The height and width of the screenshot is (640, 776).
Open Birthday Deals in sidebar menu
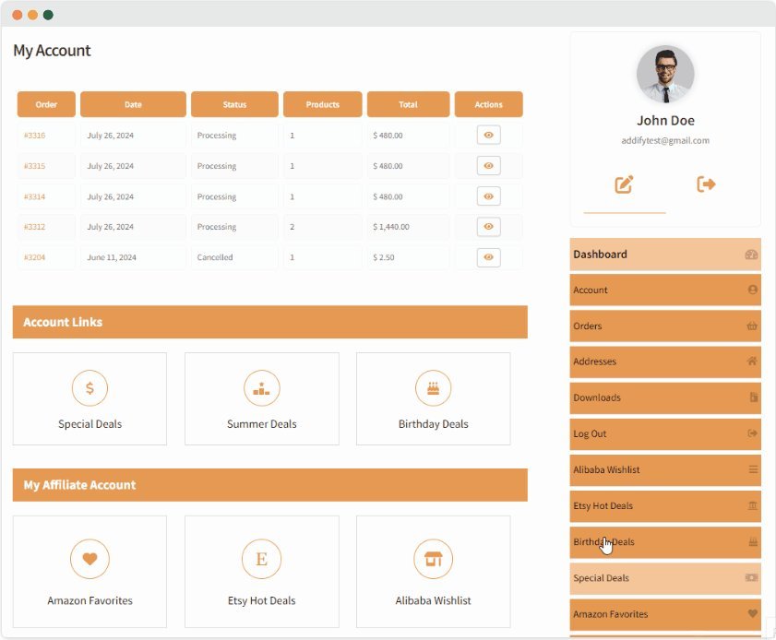[665, 542]
